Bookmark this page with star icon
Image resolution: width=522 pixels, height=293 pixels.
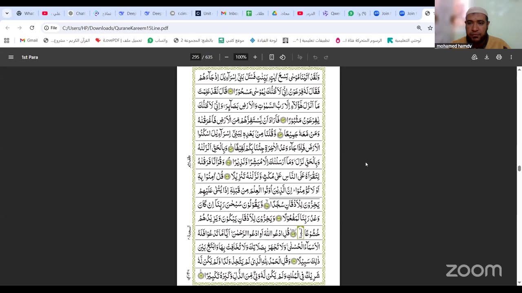(430, 28)
